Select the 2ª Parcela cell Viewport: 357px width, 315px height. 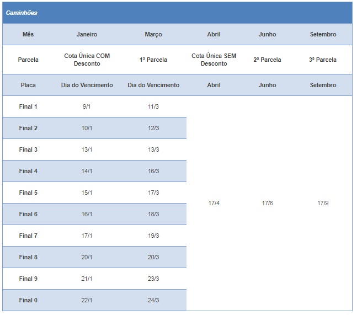click(267, 60)
